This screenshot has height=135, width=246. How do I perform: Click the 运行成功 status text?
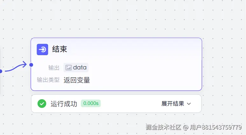pos(64,104)
